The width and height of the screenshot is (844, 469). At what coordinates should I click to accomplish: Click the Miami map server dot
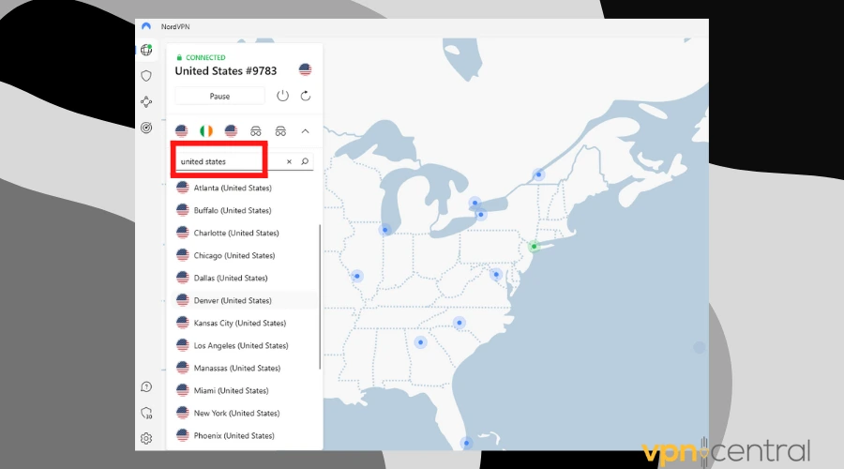466,443
